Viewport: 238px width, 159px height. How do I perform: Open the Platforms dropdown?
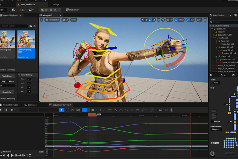point(73,10)
